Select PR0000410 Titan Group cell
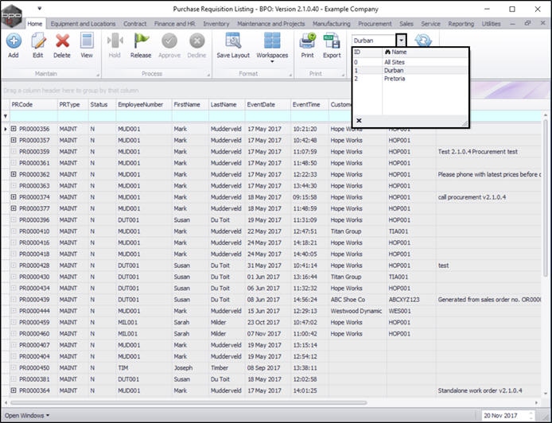Image resolution: width=552 pixels, height=423 pixels. pyautogui.click(x=357, y=231)
